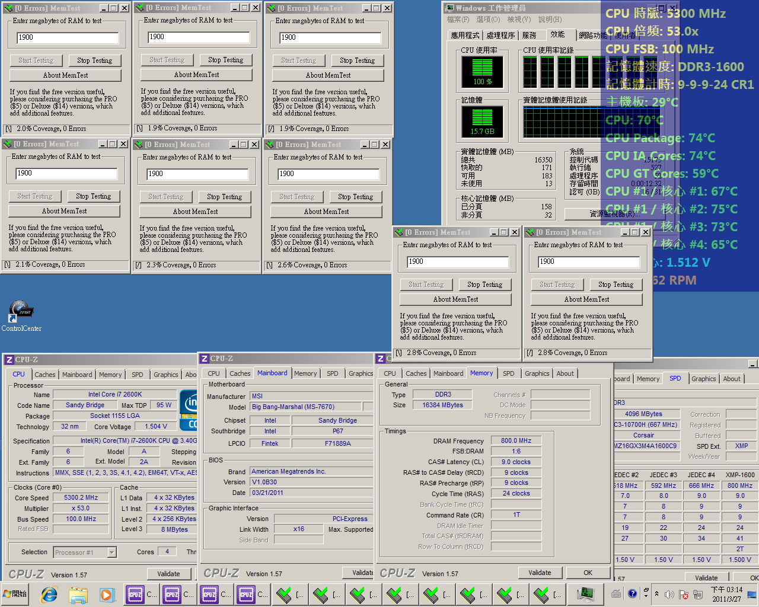Select Caches tab in CPU-Z window showing Processor info
The width and height of the screenshot is (759, 607).
(44, 375)
